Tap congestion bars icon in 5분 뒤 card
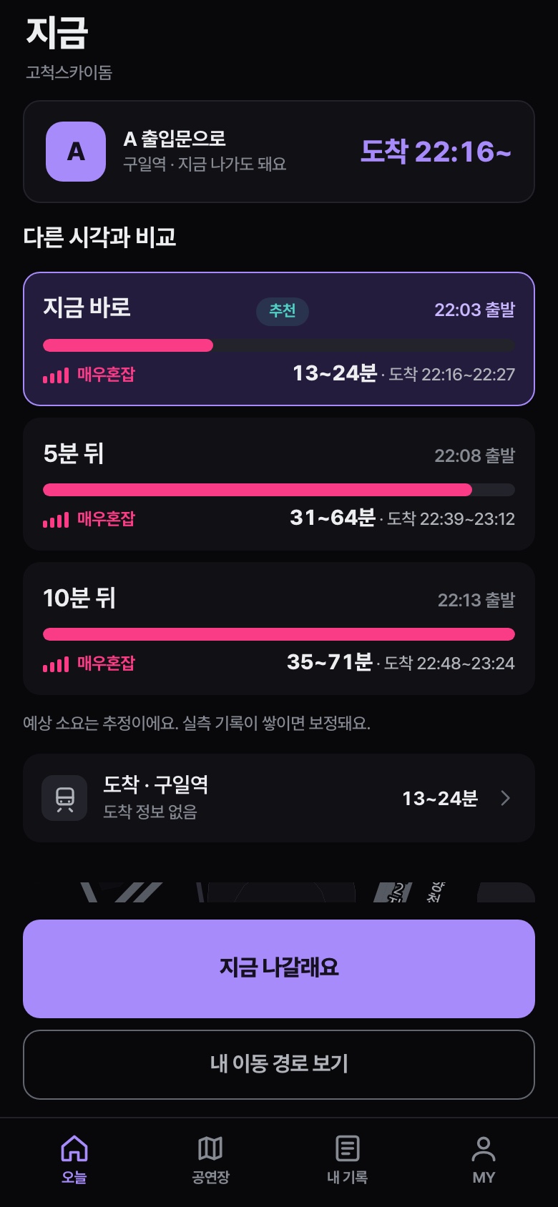The height and width of the screenshot is (1207, 558). (56, 519)
